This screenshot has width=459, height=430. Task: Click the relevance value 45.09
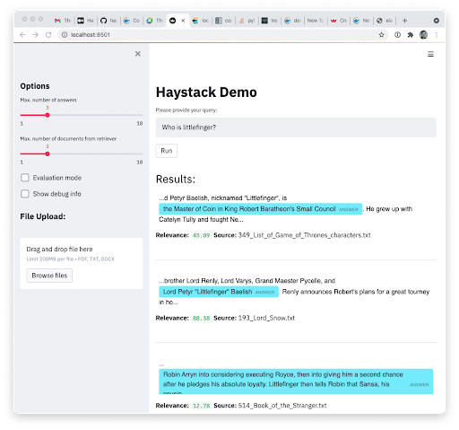(x=201, y=235)
